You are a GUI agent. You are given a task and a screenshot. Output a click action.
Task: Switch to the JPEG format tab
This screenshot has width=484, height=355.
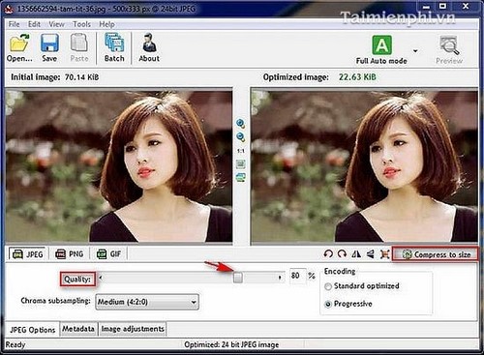(x=28, y=254)
